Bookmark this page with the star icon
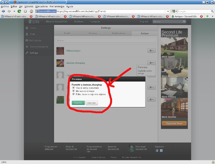The height and width of the screenshot is (164, 215). tap(165, 11)
